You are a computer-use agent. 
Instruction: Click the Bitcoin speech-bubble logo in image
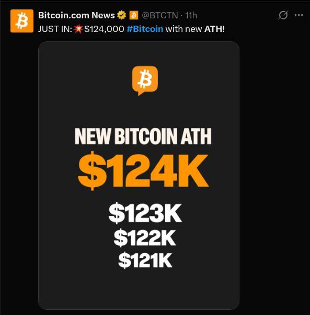(145, 81)
